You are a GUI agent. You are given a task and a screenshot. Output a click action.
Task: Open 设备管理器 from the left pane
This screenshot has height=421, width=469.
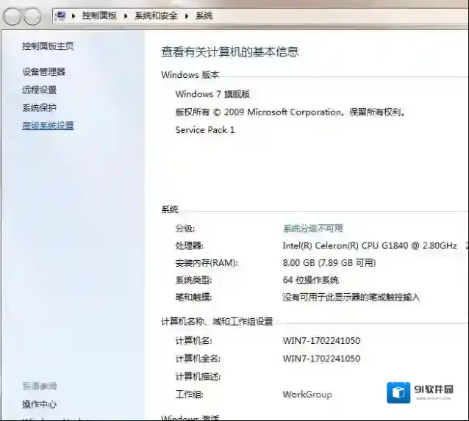tap(43, 72)
